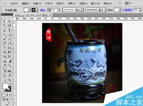Screen dimensions: 143x106
Task: Select the Lasso tool
Action: click(x=9, y=25)
